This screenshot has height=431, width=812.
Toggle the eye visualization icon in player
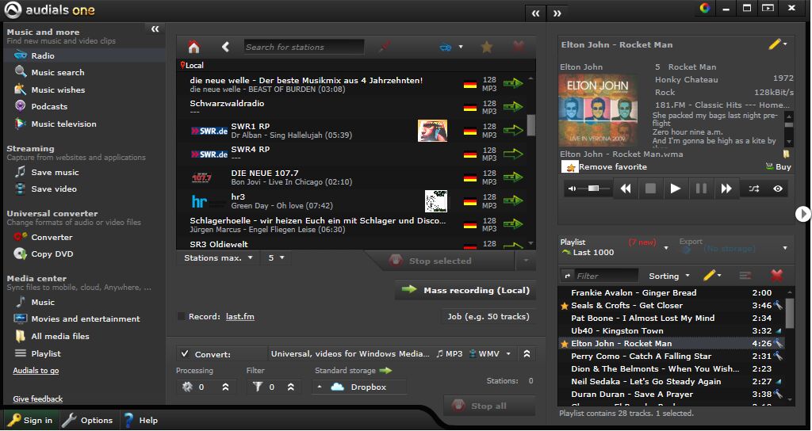[778, 189]
